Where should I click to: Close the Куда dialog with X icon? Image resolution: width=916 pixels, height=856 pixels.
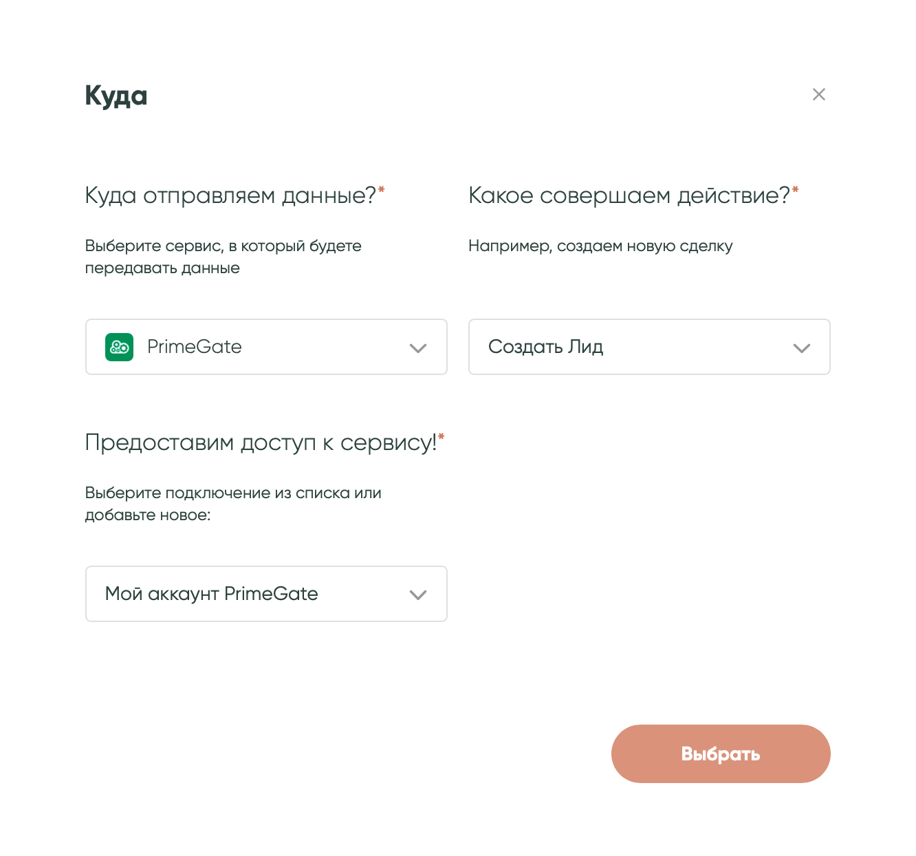pos(818,94)
